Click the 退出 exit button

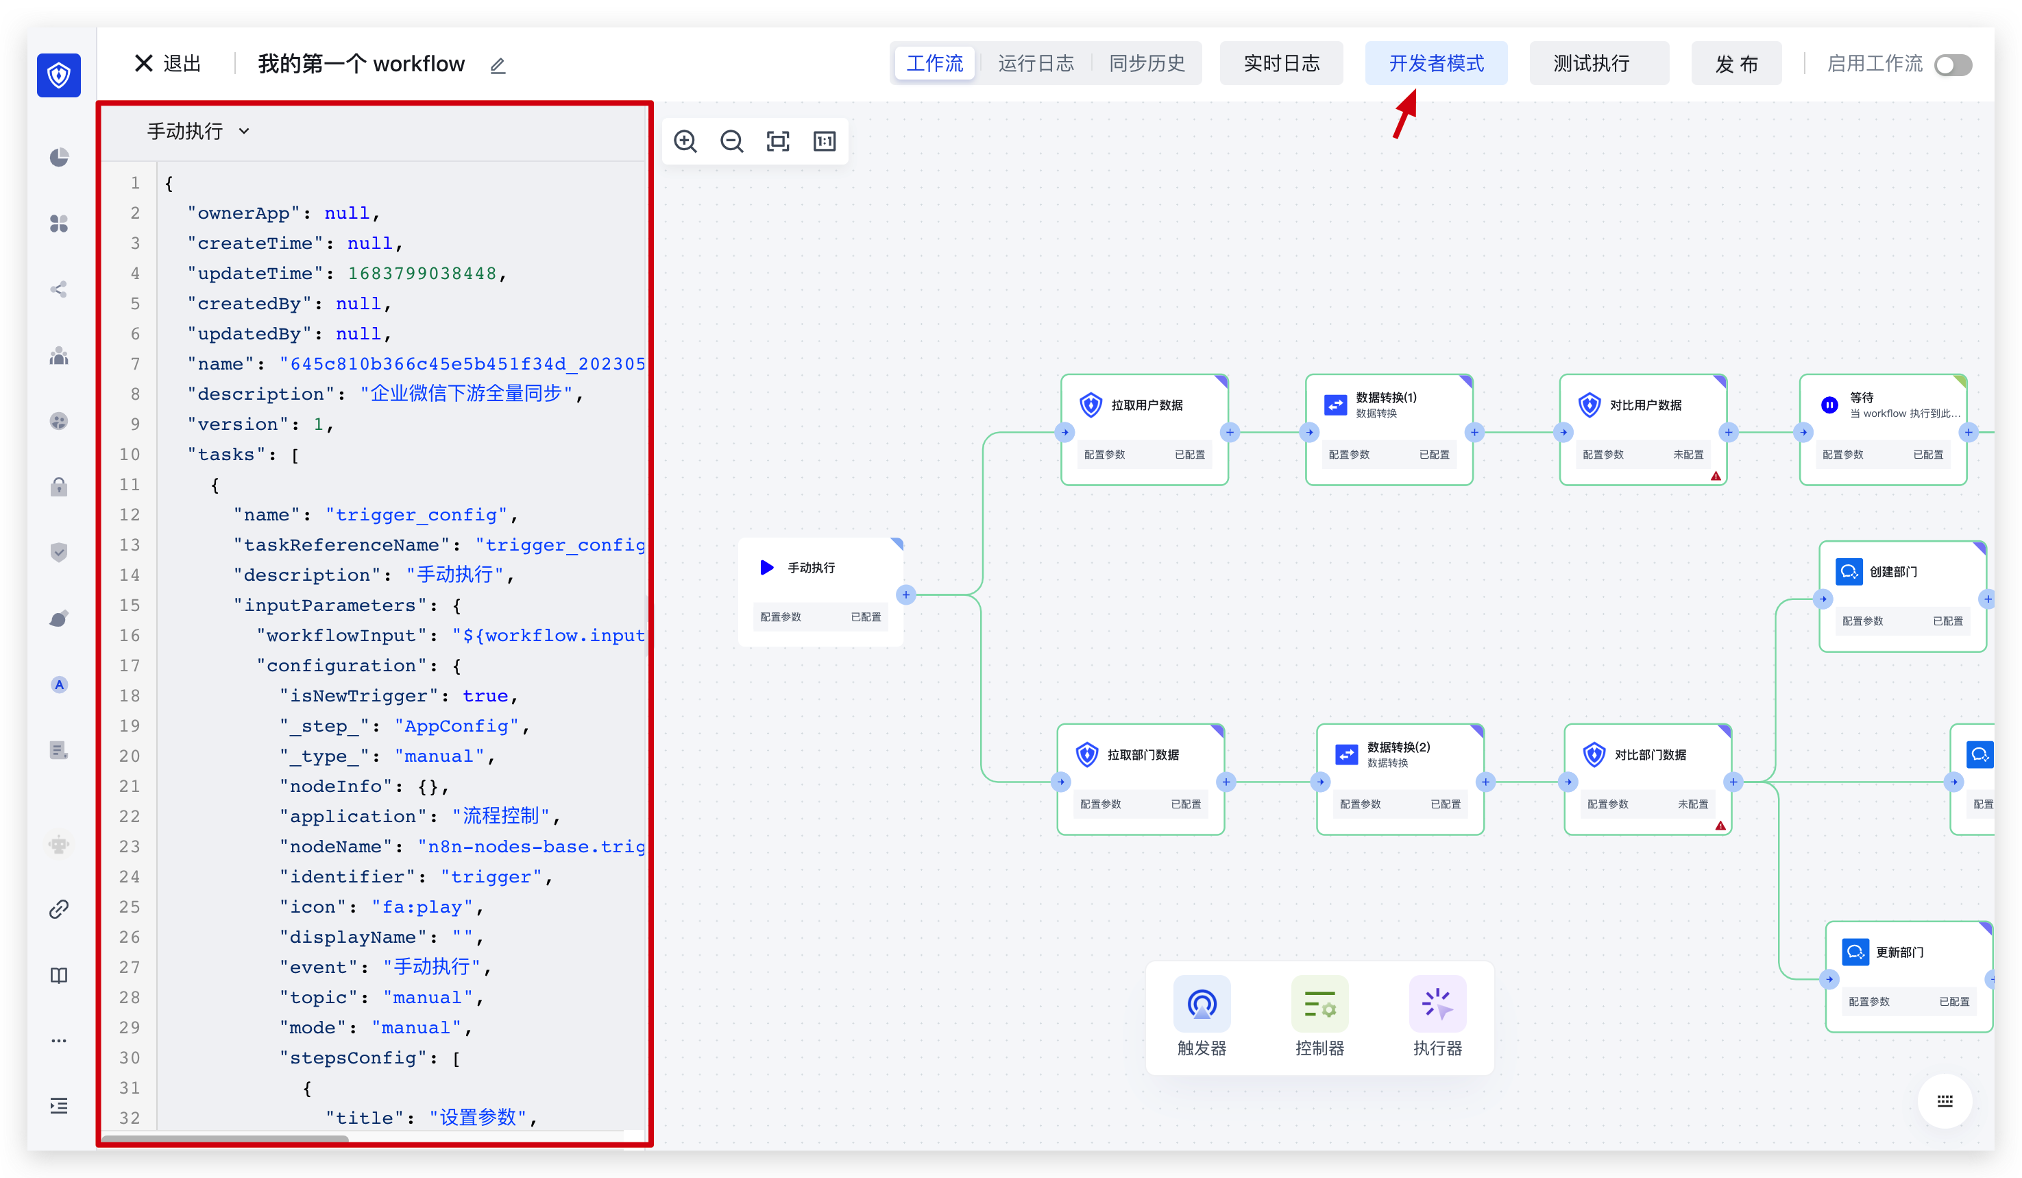click(169, 63)
